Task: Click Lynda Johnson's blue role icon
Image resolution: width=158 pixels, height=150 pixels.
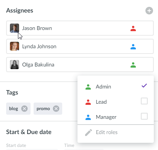Action: point(133,47)
